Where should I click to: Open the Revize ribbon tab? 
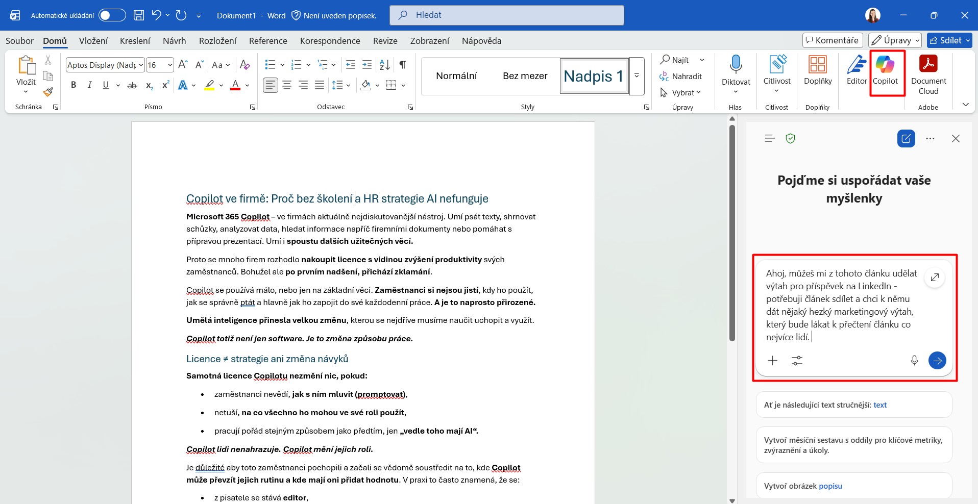[x=385, y=41]
